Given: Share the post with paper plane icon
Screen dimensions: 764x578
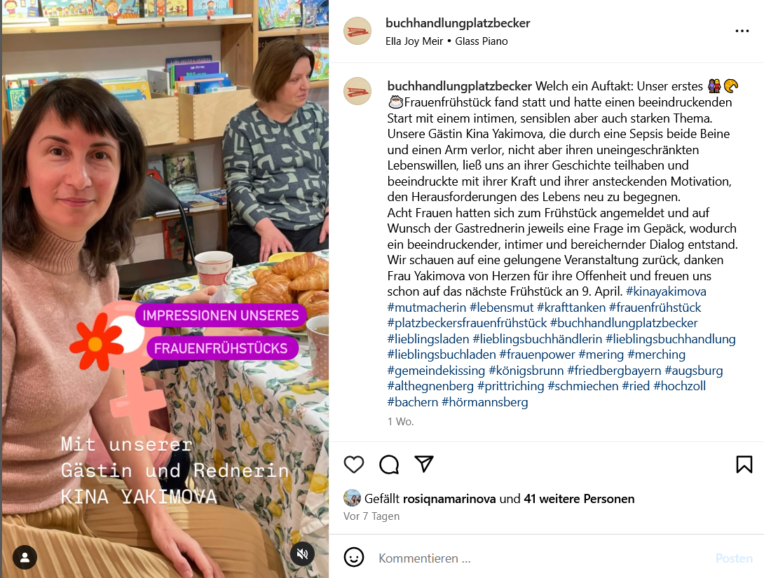Looking at the screenshot, I should (x=424, y=464).
